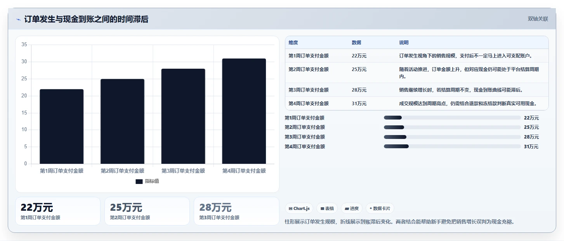
Task: Click the lightning icon beside the title
Action: [19, 19]
